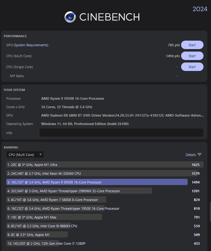Select highlighted Ryzen 9 5950X ranking row
211x251 pixels.
[x=105, y=182]
